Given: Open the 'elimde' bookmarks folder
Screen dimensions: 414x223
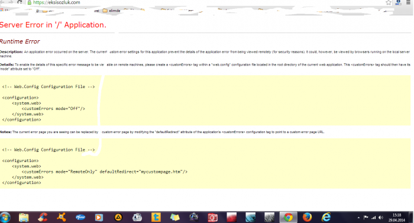Looking at the screenshot, I should (111, 11).
